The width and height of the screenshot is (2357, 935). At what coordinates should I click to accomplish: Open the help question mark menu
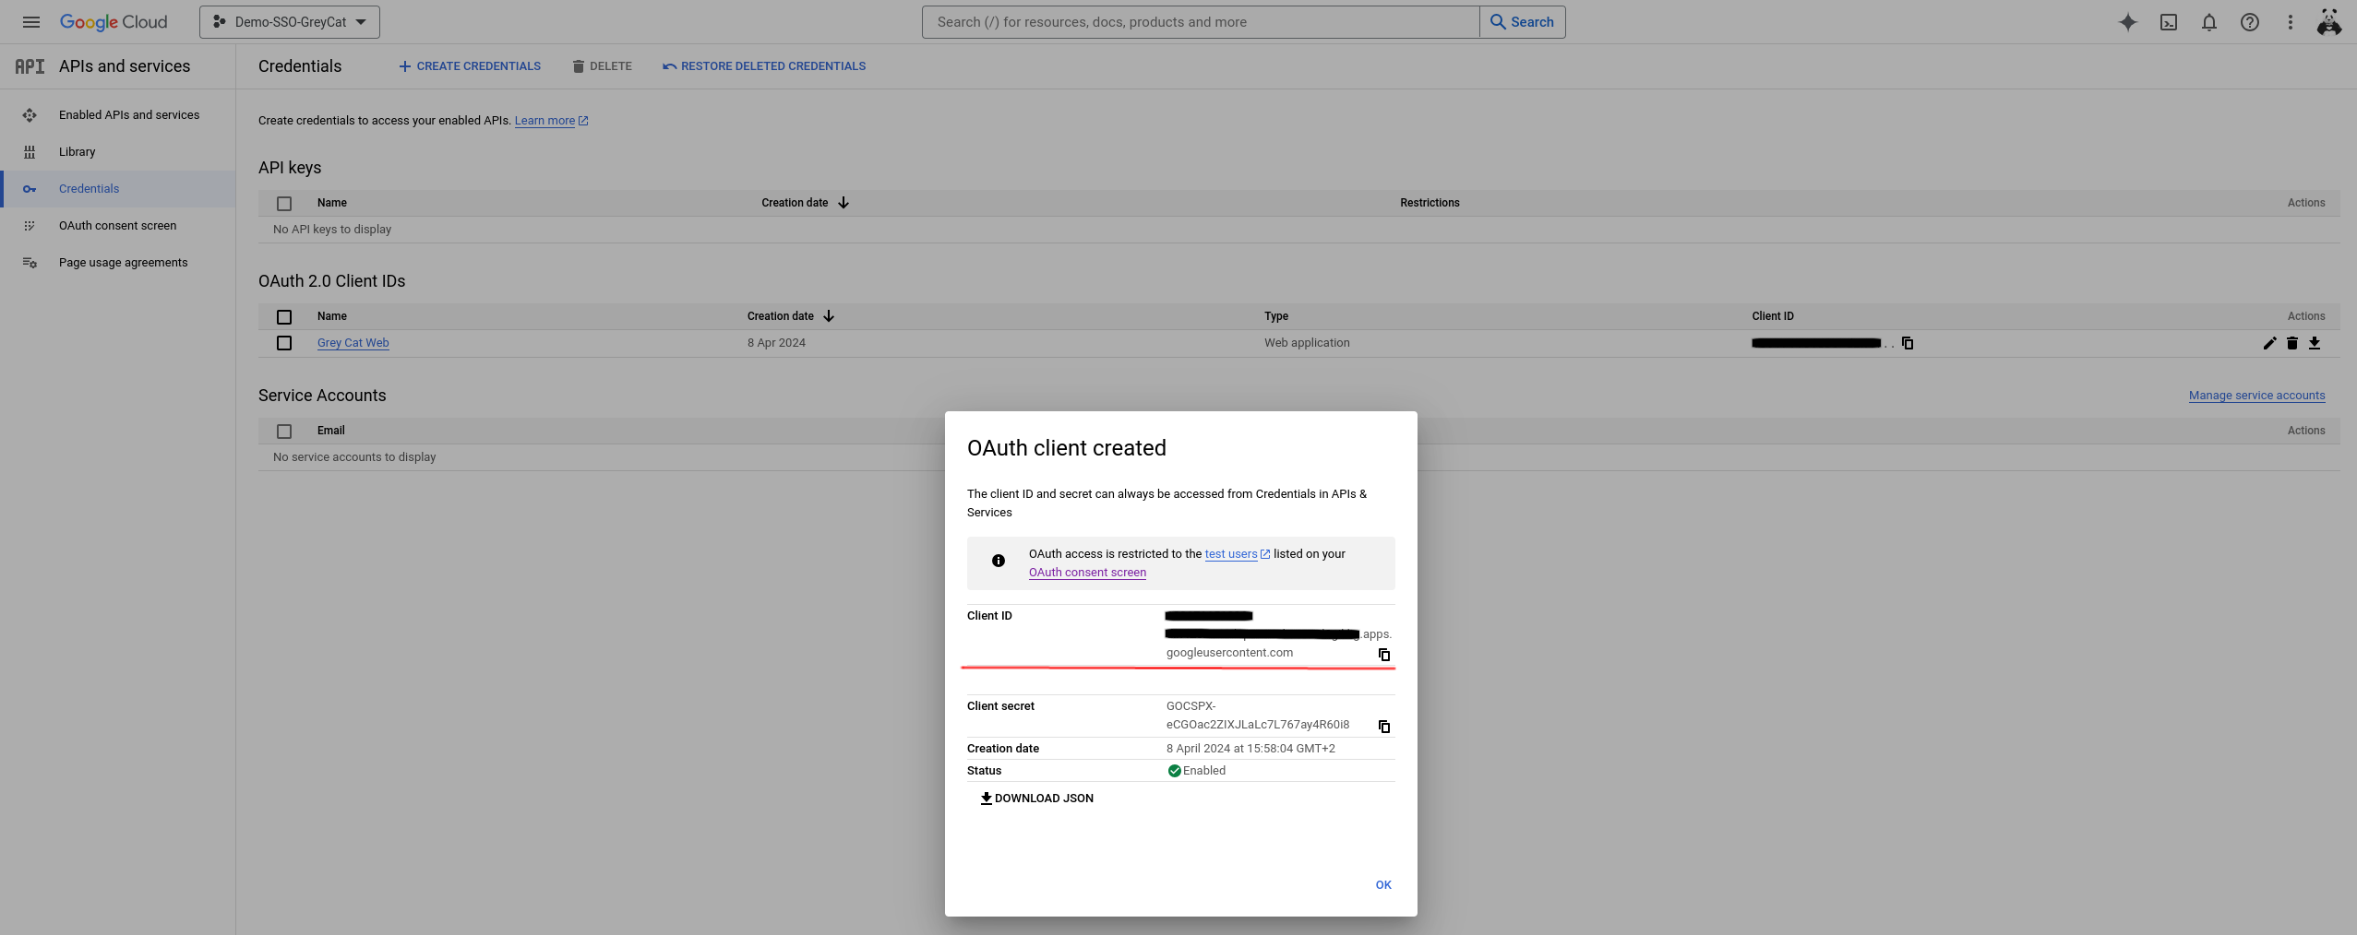[2250, 22]
